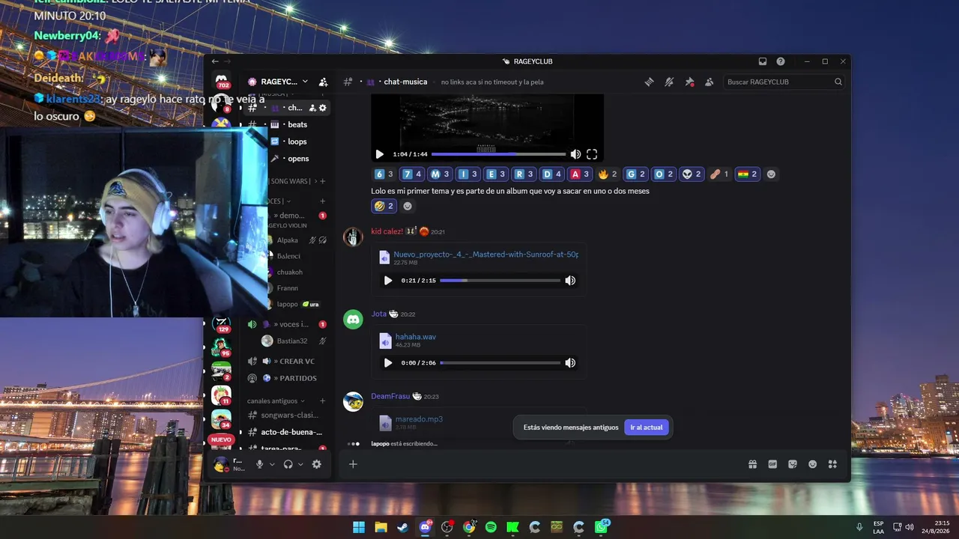Open server with 95 notification badge
This screenshot has height=539, width=959.
pyautogui.click(x=221, y=348)
